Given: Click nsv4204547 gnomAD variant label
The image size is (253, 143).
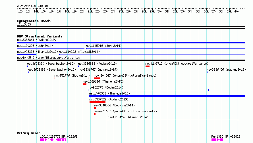Looking at the screenshot, I should coord(125,75).
